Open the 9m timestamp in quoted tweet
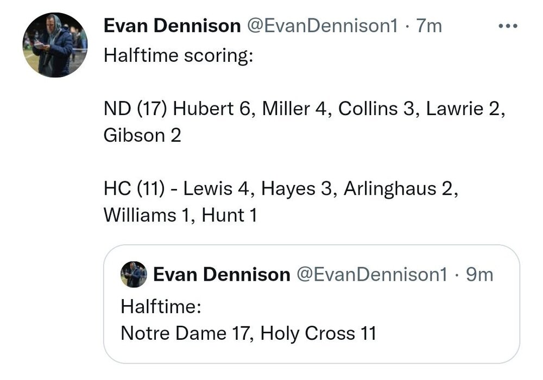Image resolution: width=543 pixels, height=380 pixels. click(479, 275)
